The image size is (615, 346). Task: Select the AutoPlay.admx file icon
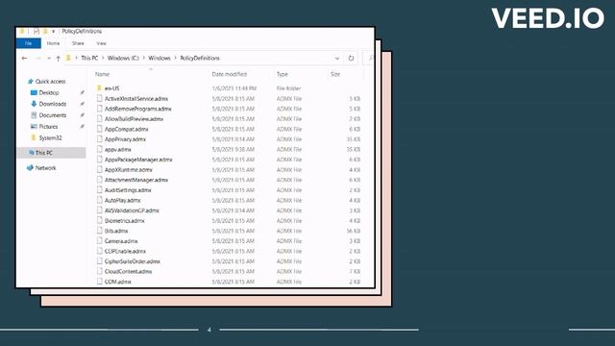pyautogui.click(x=100, y=201)
